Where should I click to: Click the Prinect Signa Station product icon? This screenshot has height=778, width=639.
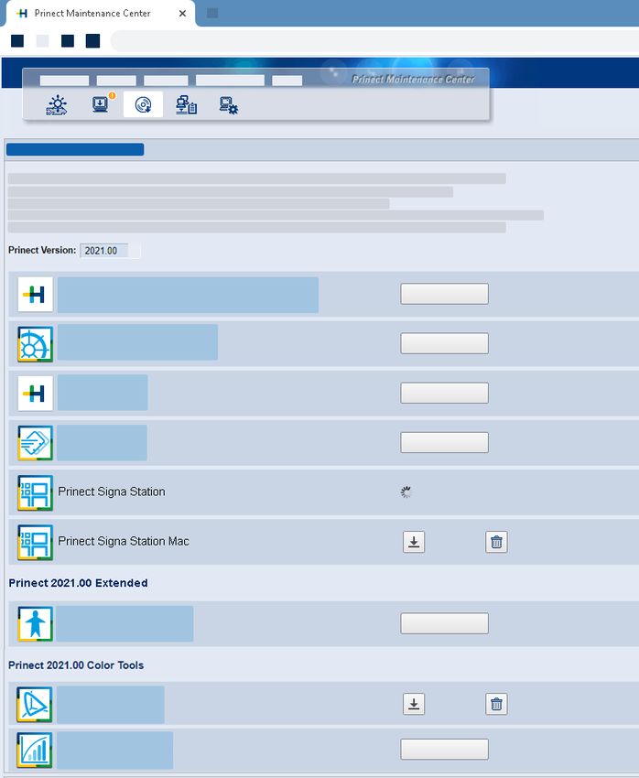point(35,492)
